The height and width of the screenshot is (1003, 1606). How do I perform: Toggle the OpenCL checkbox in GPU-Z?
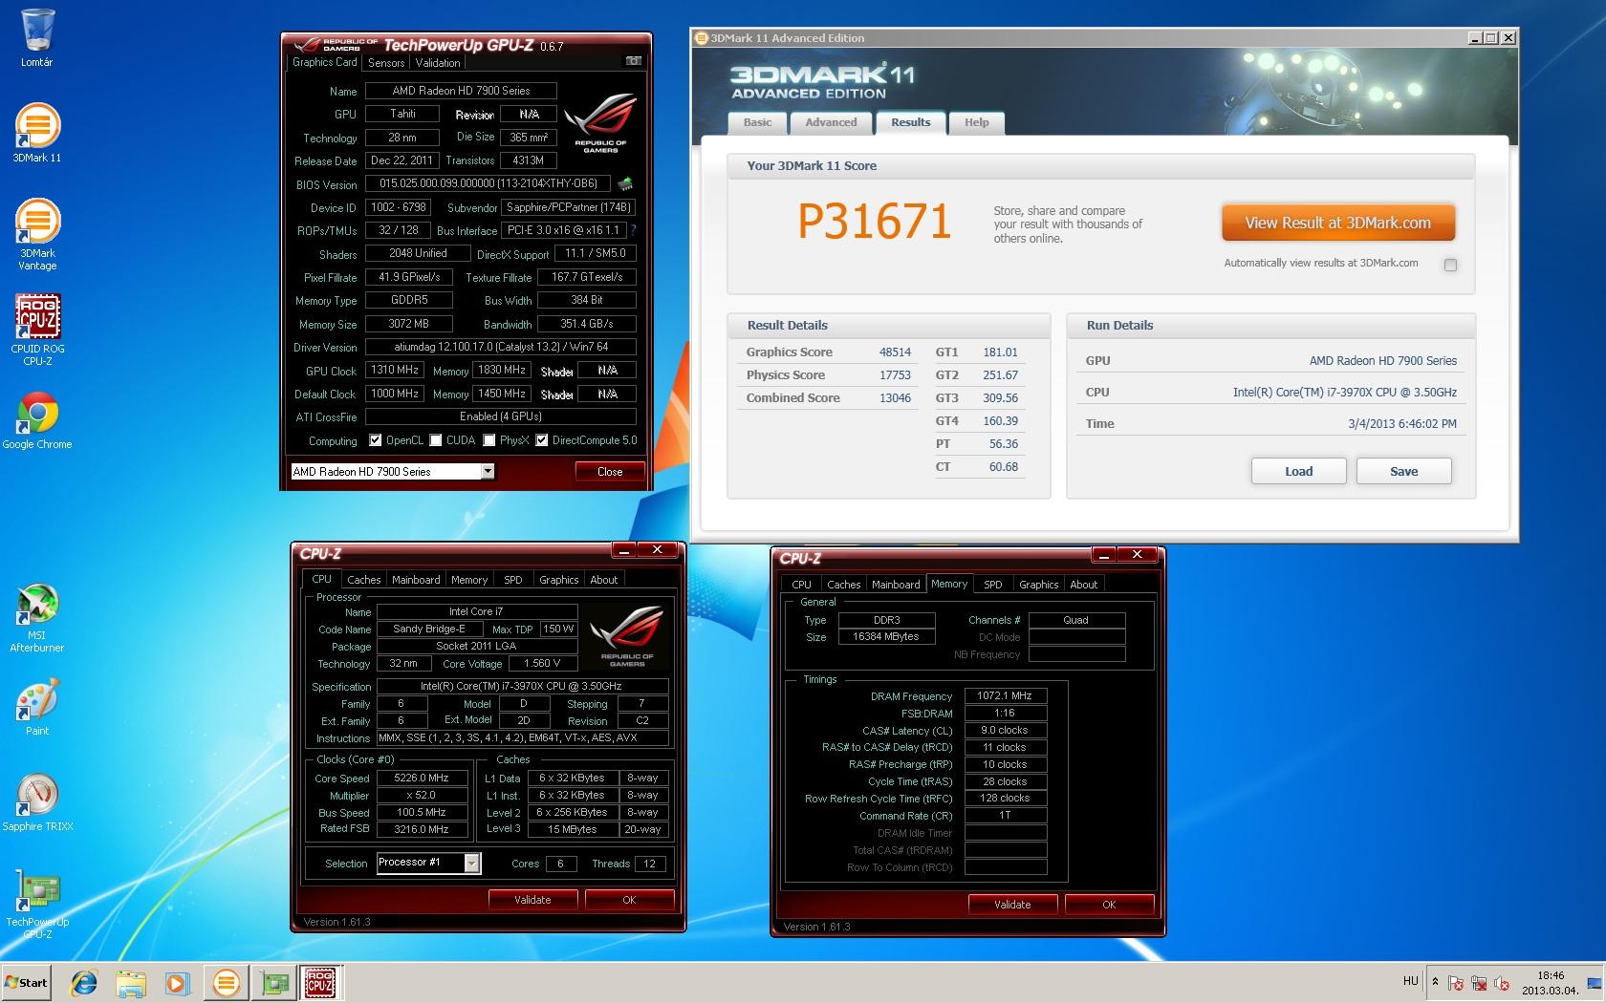pyautogui.click(x=377, y=440)
